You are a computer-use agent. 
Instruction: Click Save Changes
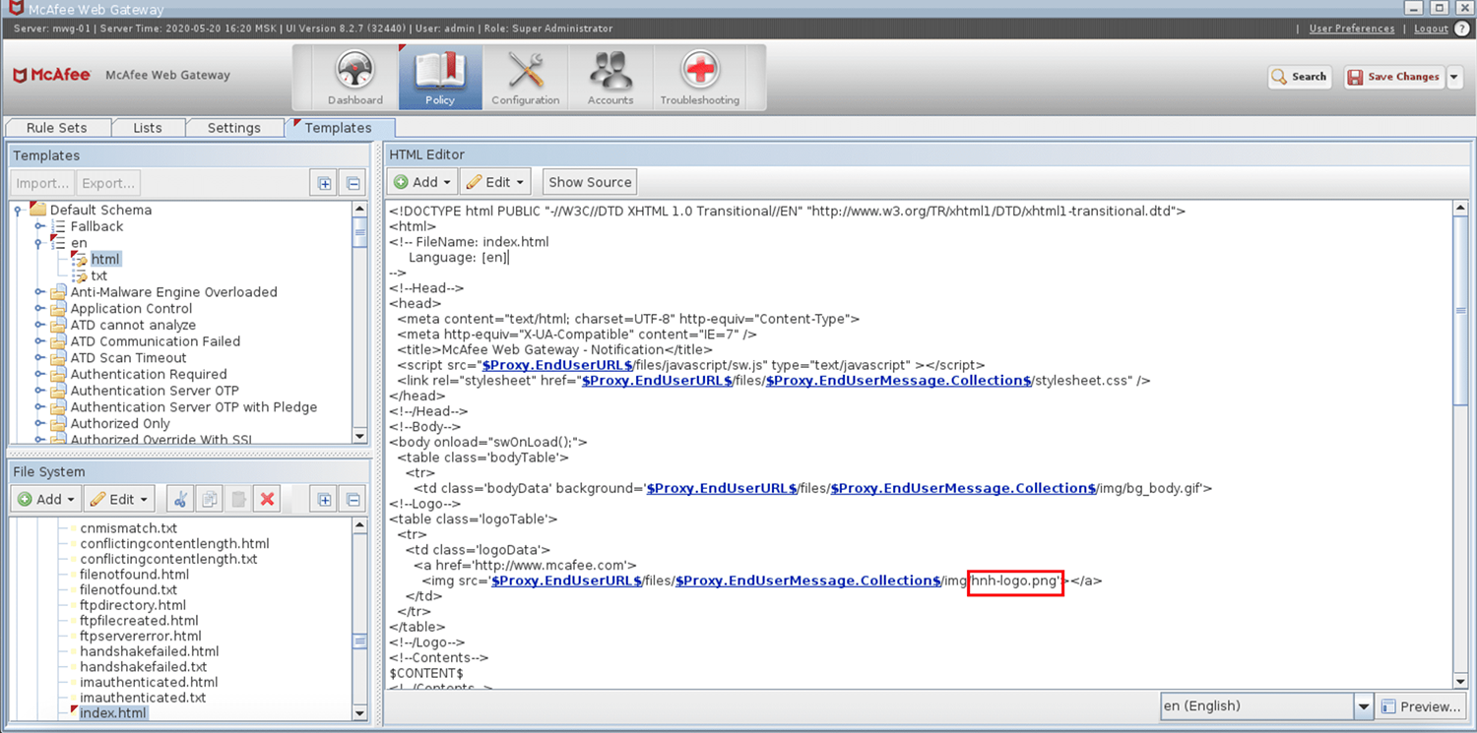coord(1394,77)
